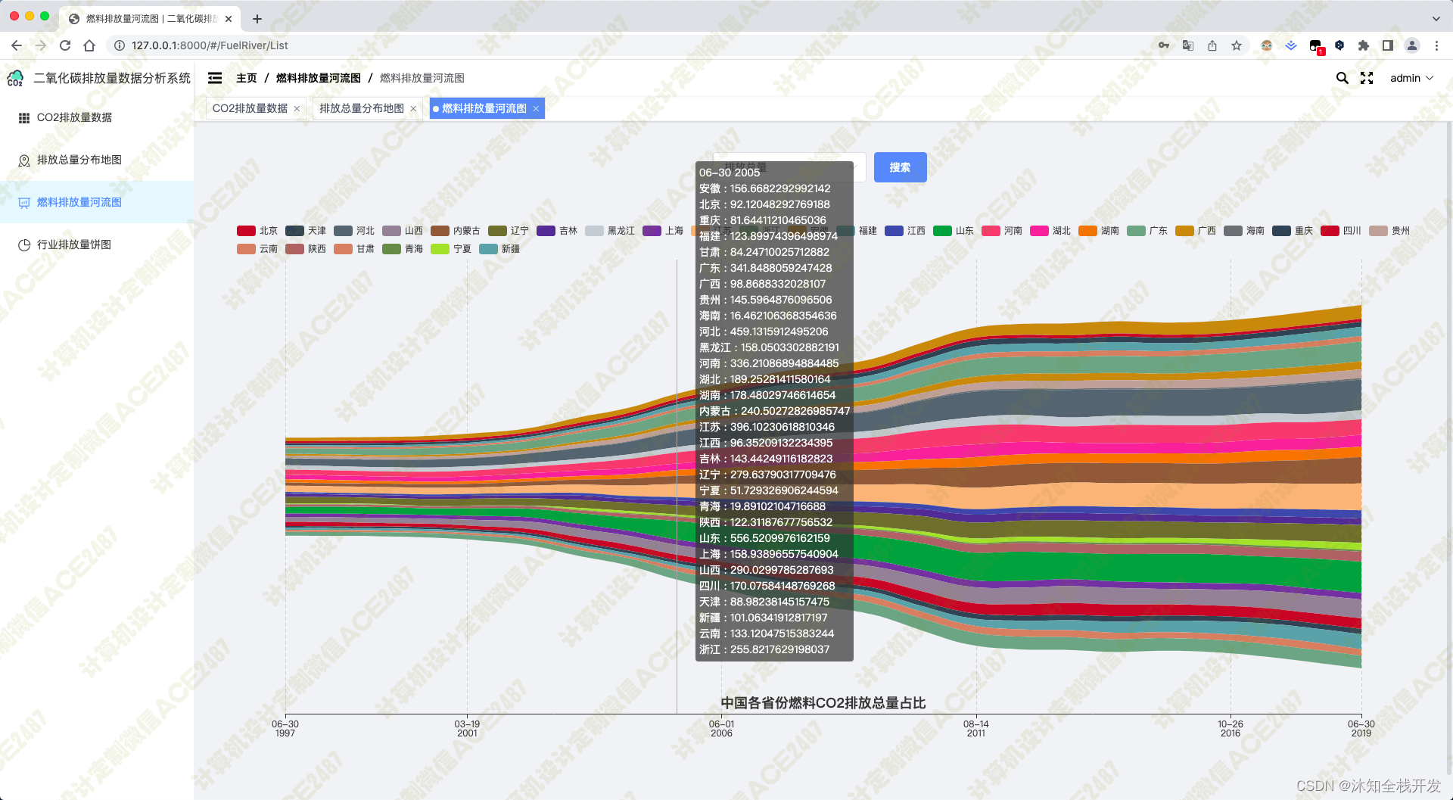Open the blue double-chevron extension icon
The width and height of the screenshot is (1453, 800).
tap(1291, 45)
